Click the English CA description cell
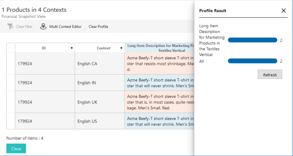Image resolution: width=293 pixels, height=156 pixels. coord(159,64)
